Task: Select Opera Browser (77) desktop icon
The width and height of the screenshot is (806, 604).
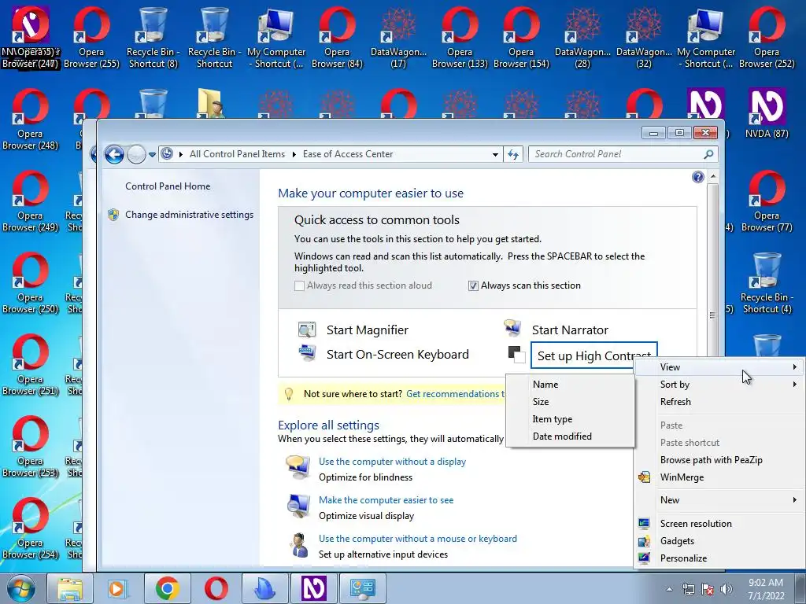Action: click(767, 201)
